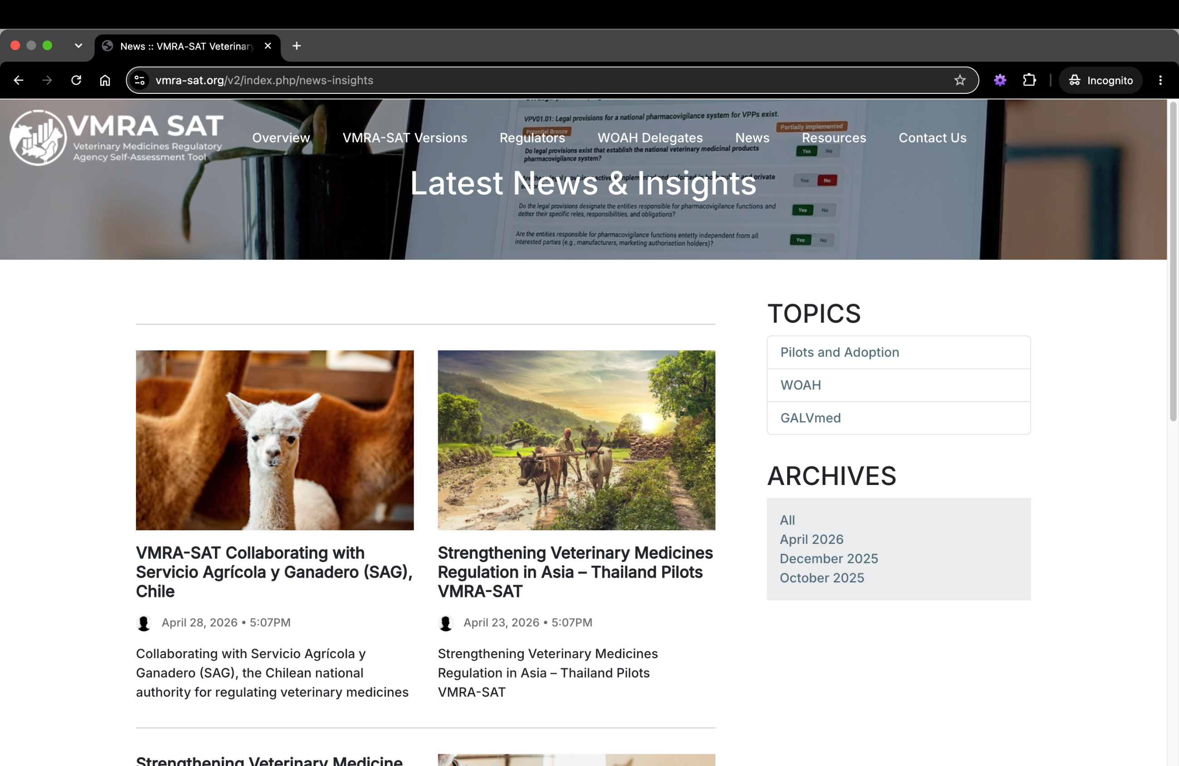Show All archives
Screen dimensions: 1179x766
(x=787, y=520)
